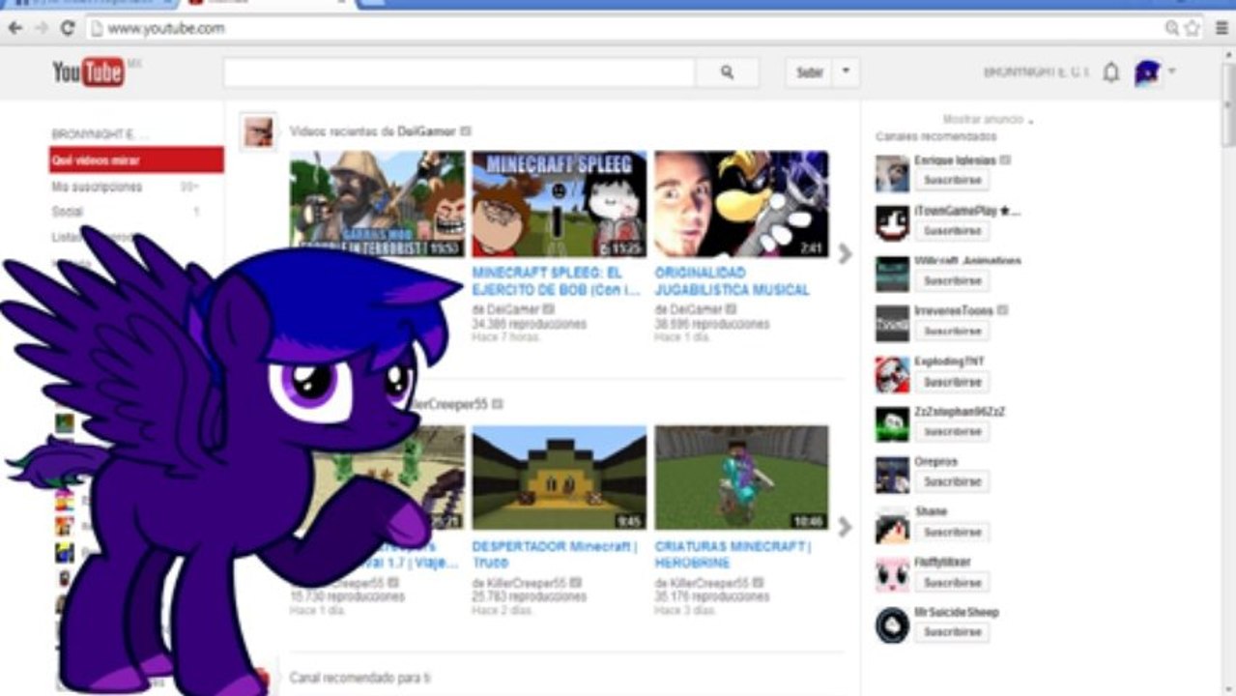The image size is (1236, 696).
Task: Subscribe to ExplodingTNT
Action: pyautogui.click(x=952, y=382)
